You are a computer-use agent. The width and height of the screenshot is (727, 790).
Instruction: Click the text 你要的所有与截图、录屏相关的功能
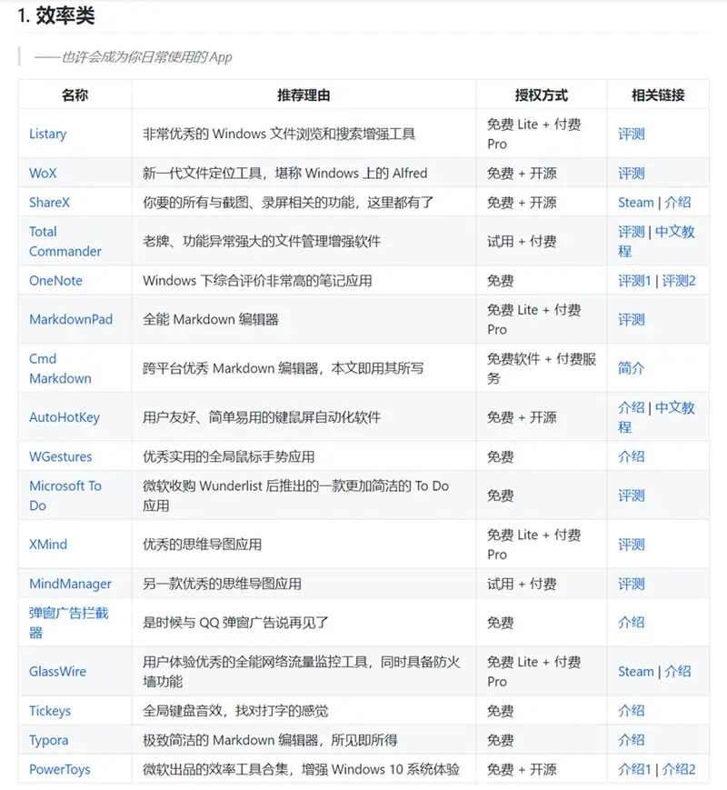pos(248,203)
